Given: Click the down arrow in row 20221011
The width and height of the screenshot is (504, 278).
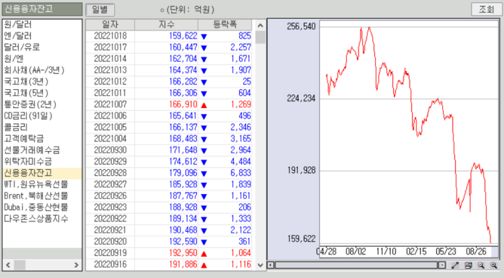Looking at the screenshot, I should (204, 94).
